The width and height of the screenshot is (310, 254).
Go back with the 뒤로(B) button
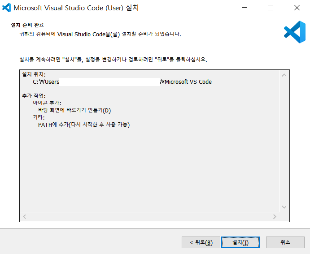tap(201, 242)
